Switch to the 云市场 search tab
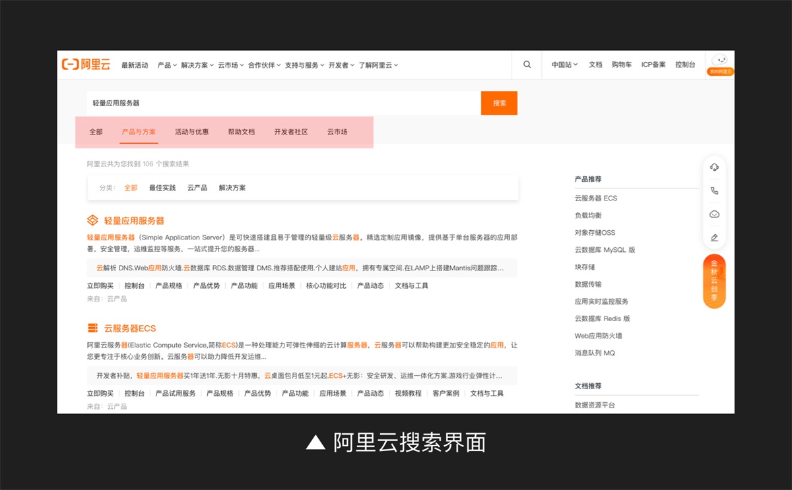 [337, 132]
